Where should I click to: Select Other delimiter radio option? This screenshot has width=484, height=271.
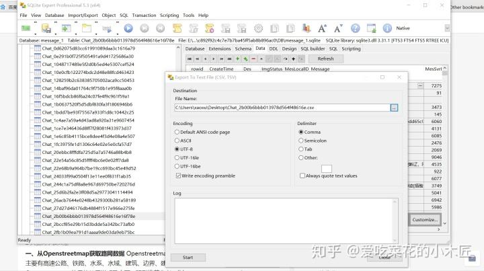pyautogui.click(x=308, y=158)
